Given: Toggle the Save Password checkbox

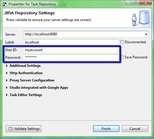Looking at the screenshot, I should [122, 57].
